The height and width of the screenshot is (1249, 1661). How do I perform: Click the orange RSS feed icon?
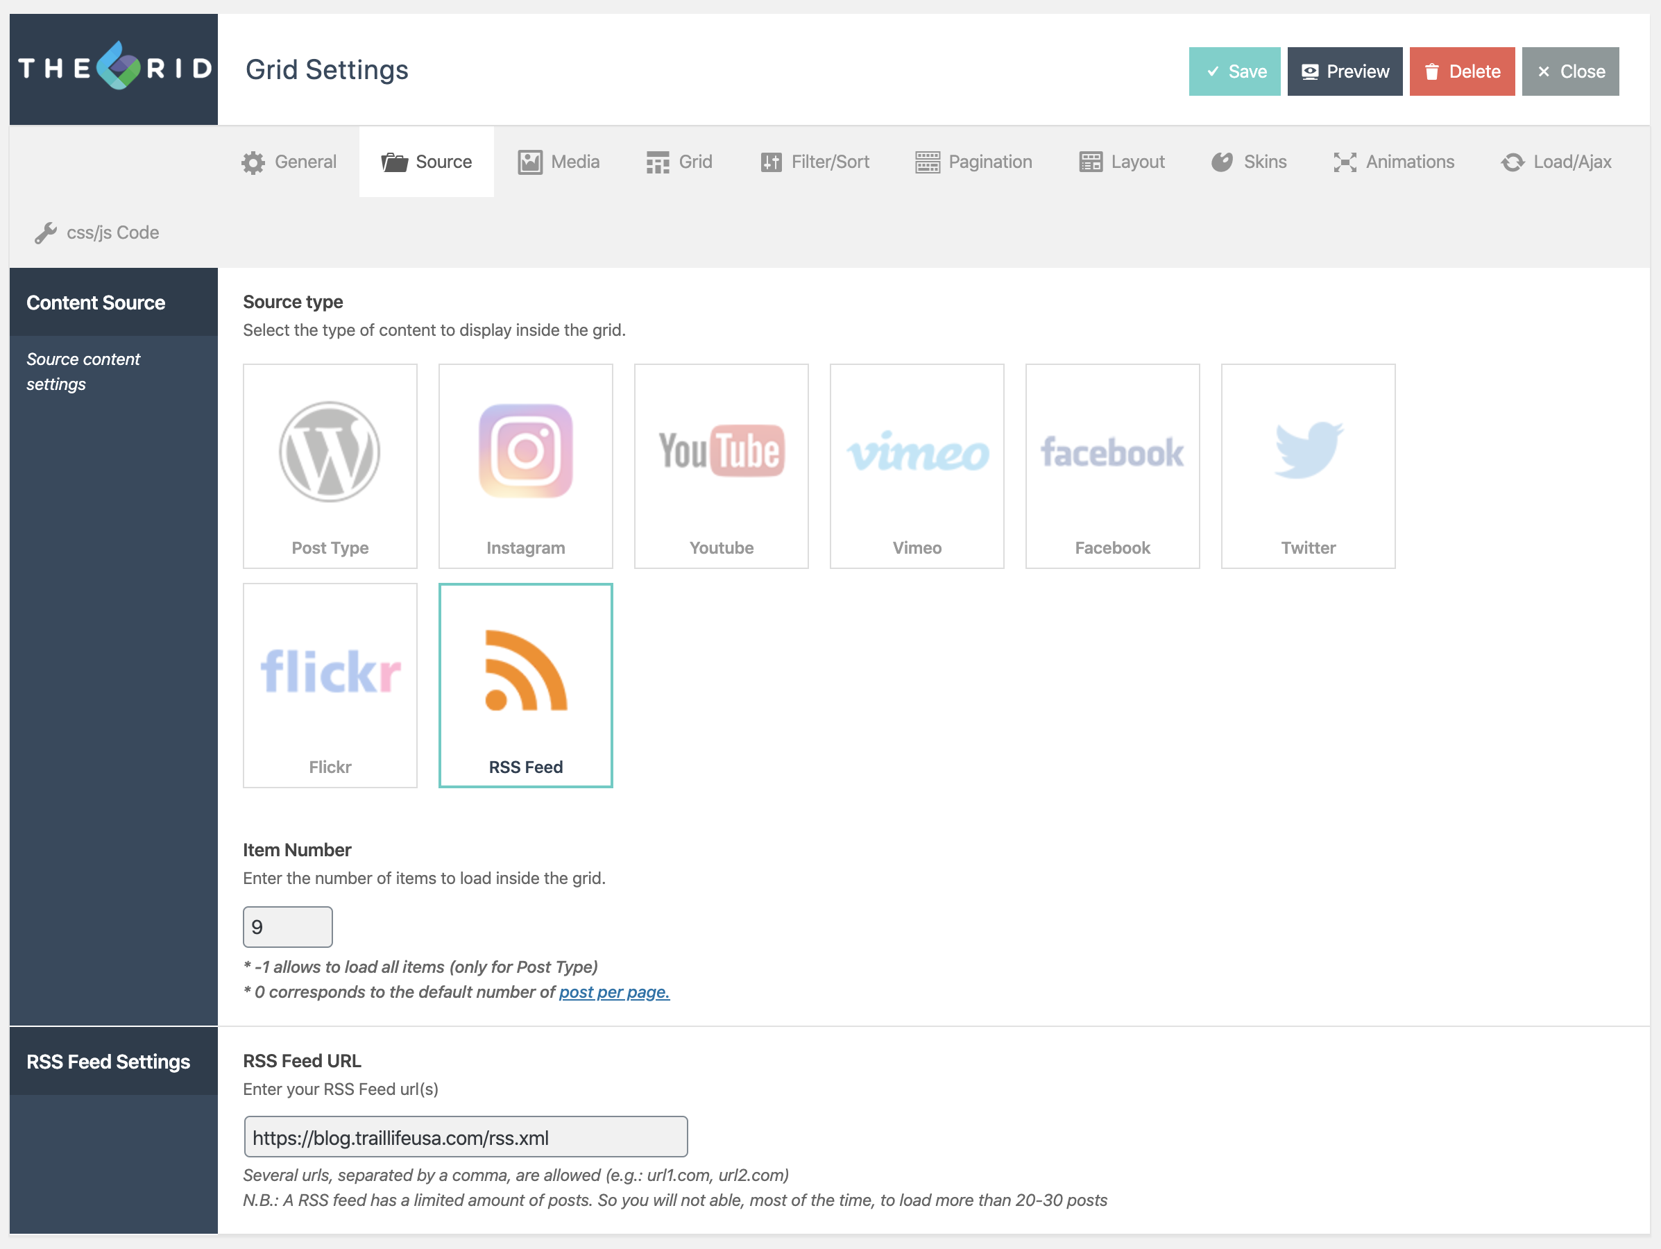[x=526, y=670]
